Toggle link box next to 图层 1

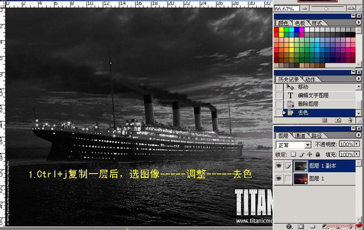(x=288, y=179)
